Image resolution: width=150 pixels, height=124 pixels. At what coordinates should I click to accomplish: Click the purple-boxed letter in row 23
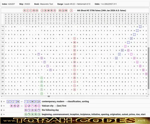(42, 58)
